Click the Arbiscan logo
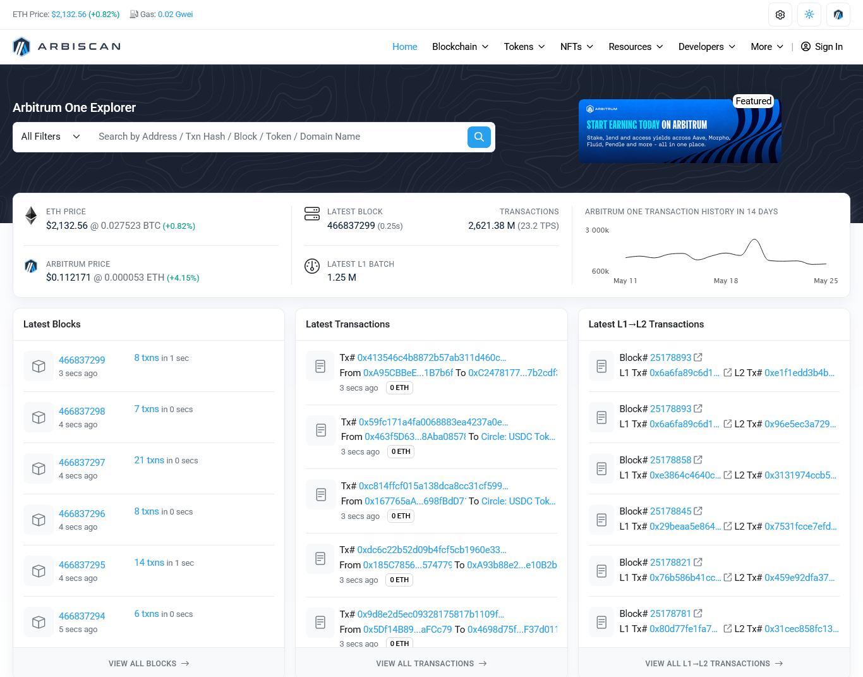The image size is (863, 677). (x=66, y=47)
